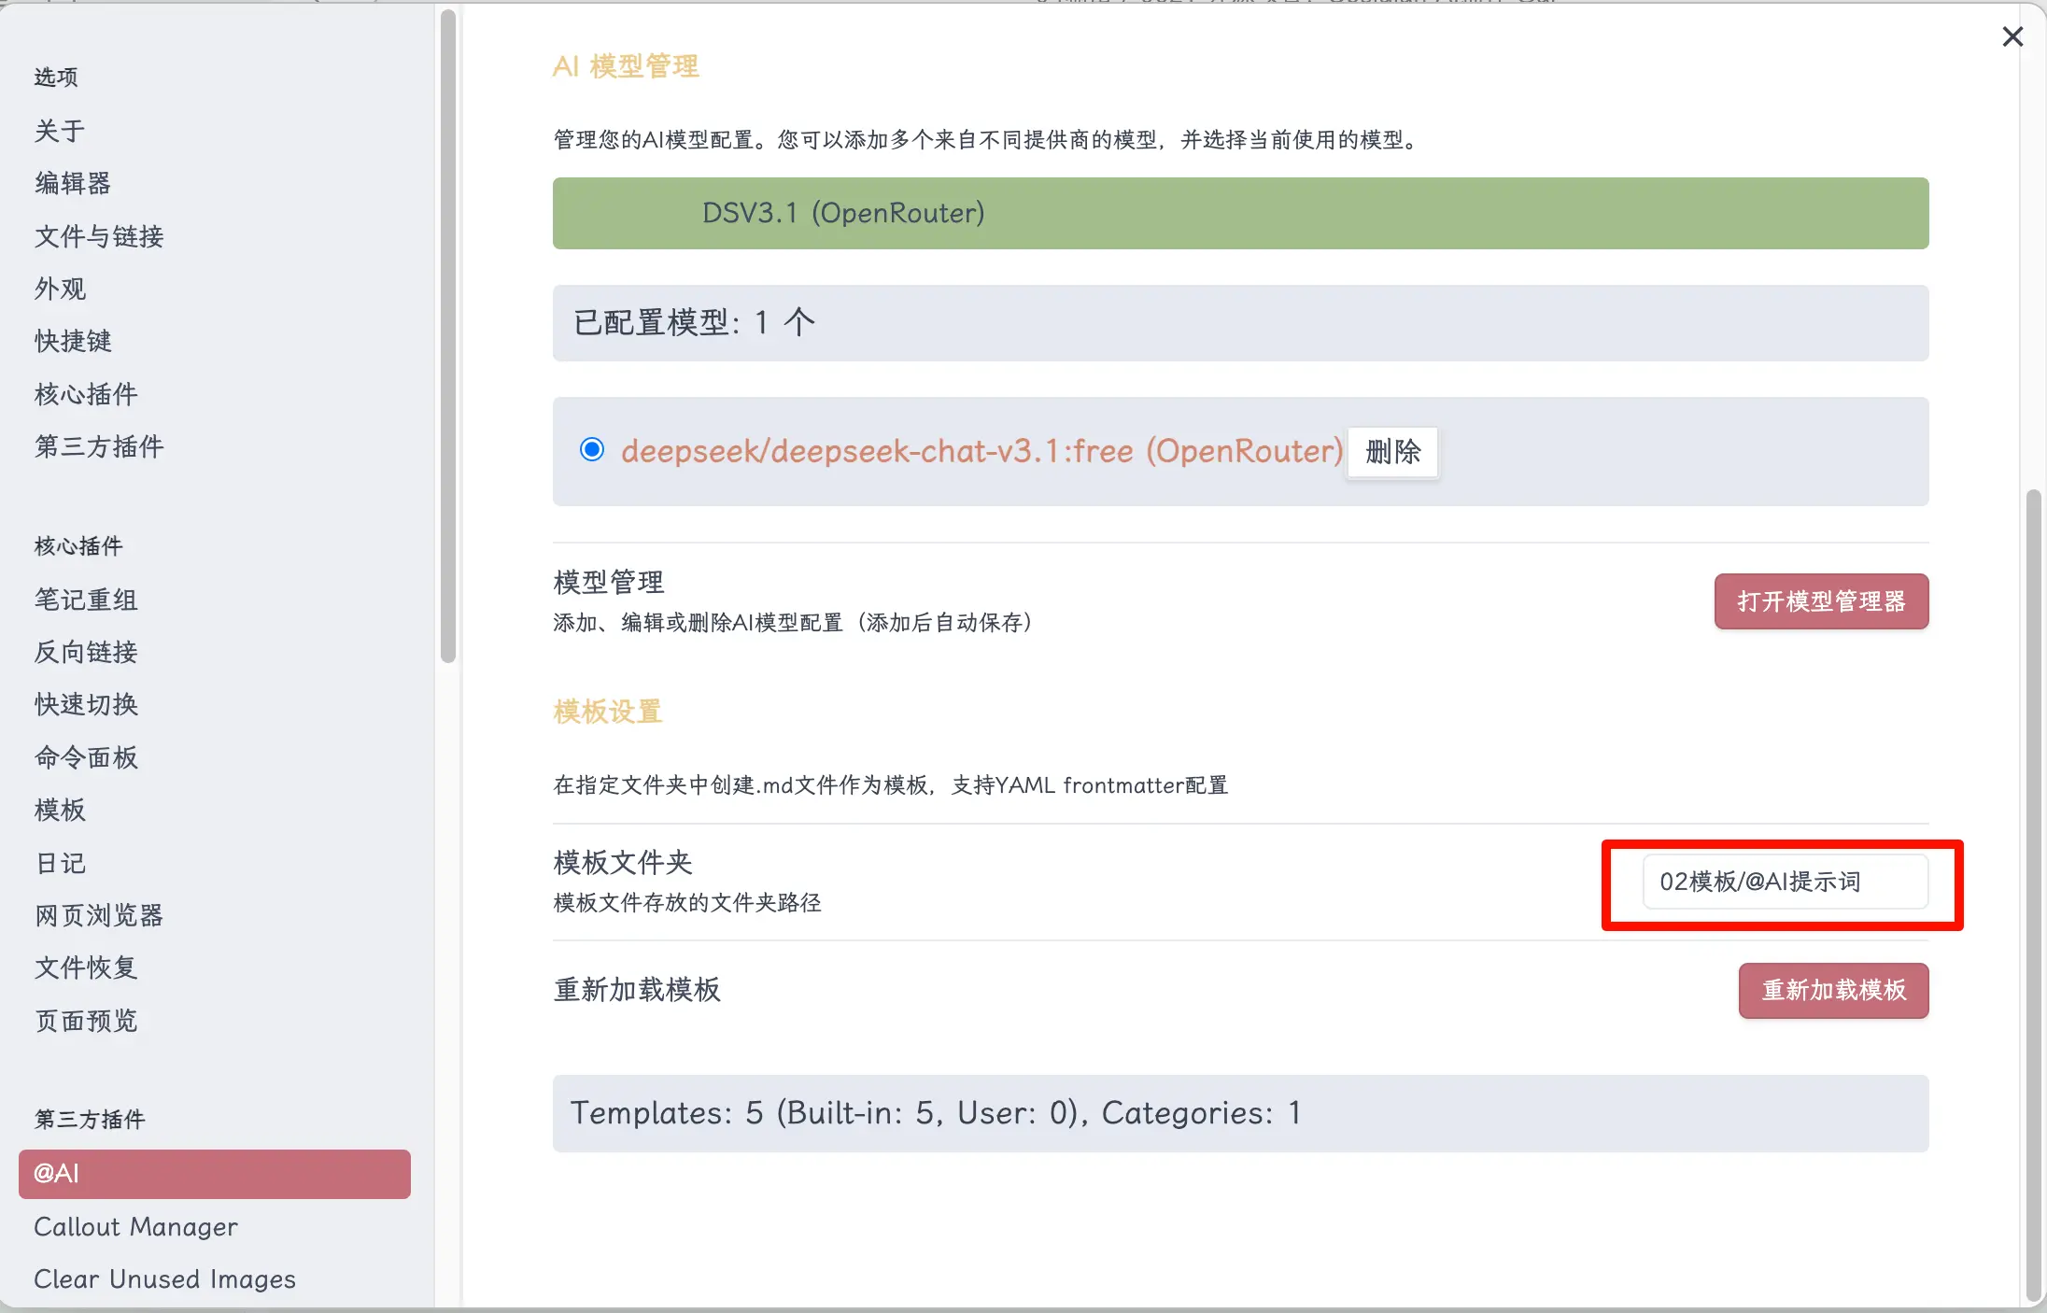Image resolution: width=2047 pixels, height=1313 pixels.
Task: Click the 模板文件夹 path input field
Action: tap(1784, 882)
